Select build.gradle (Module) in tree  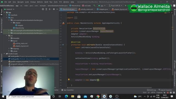click(31, 59)
